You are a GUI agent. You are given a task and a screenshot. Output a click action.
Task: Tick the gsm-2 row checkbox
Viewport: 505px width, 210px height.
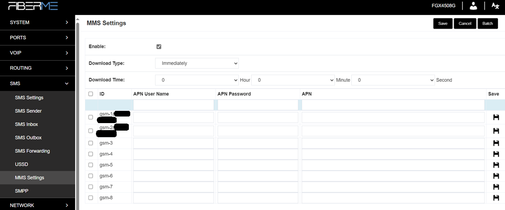click(91, 131)
